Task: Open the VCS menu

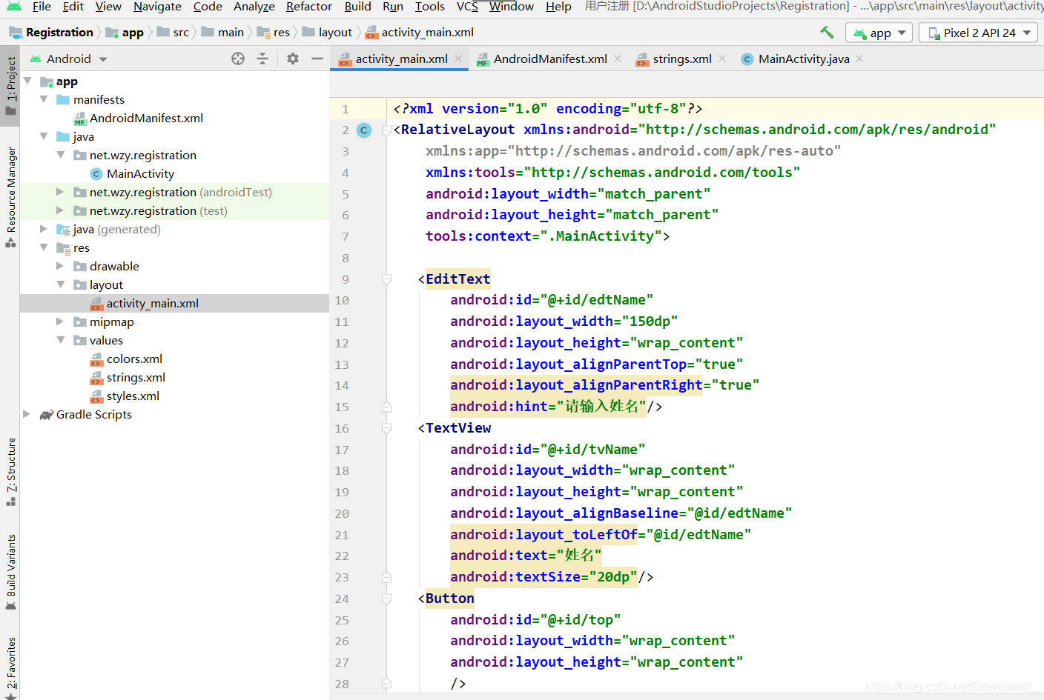Action: click(467, 7)
